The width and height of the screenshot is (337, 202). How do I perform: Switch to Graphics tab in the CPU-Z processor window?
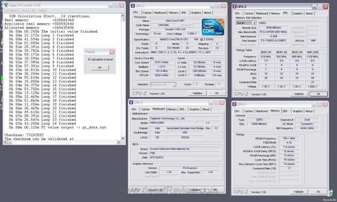tap(196, 13)
